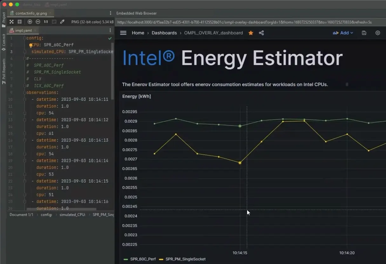Click the browser address bar URL field

[x=222, y=22]
